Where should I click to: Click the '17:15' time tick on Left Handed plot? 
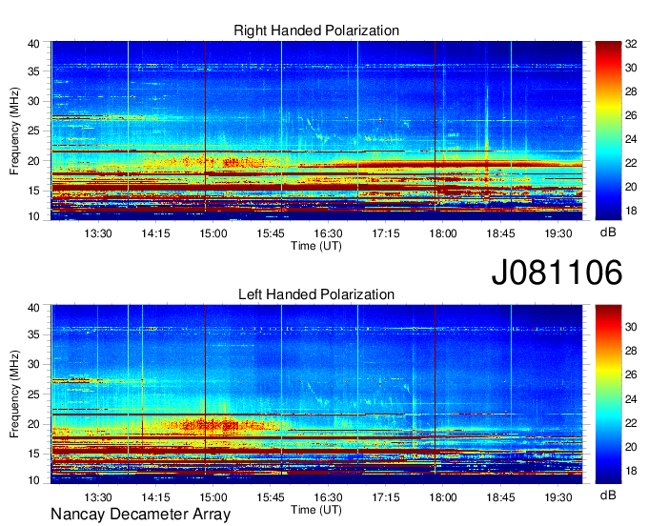tap(386, 497)
